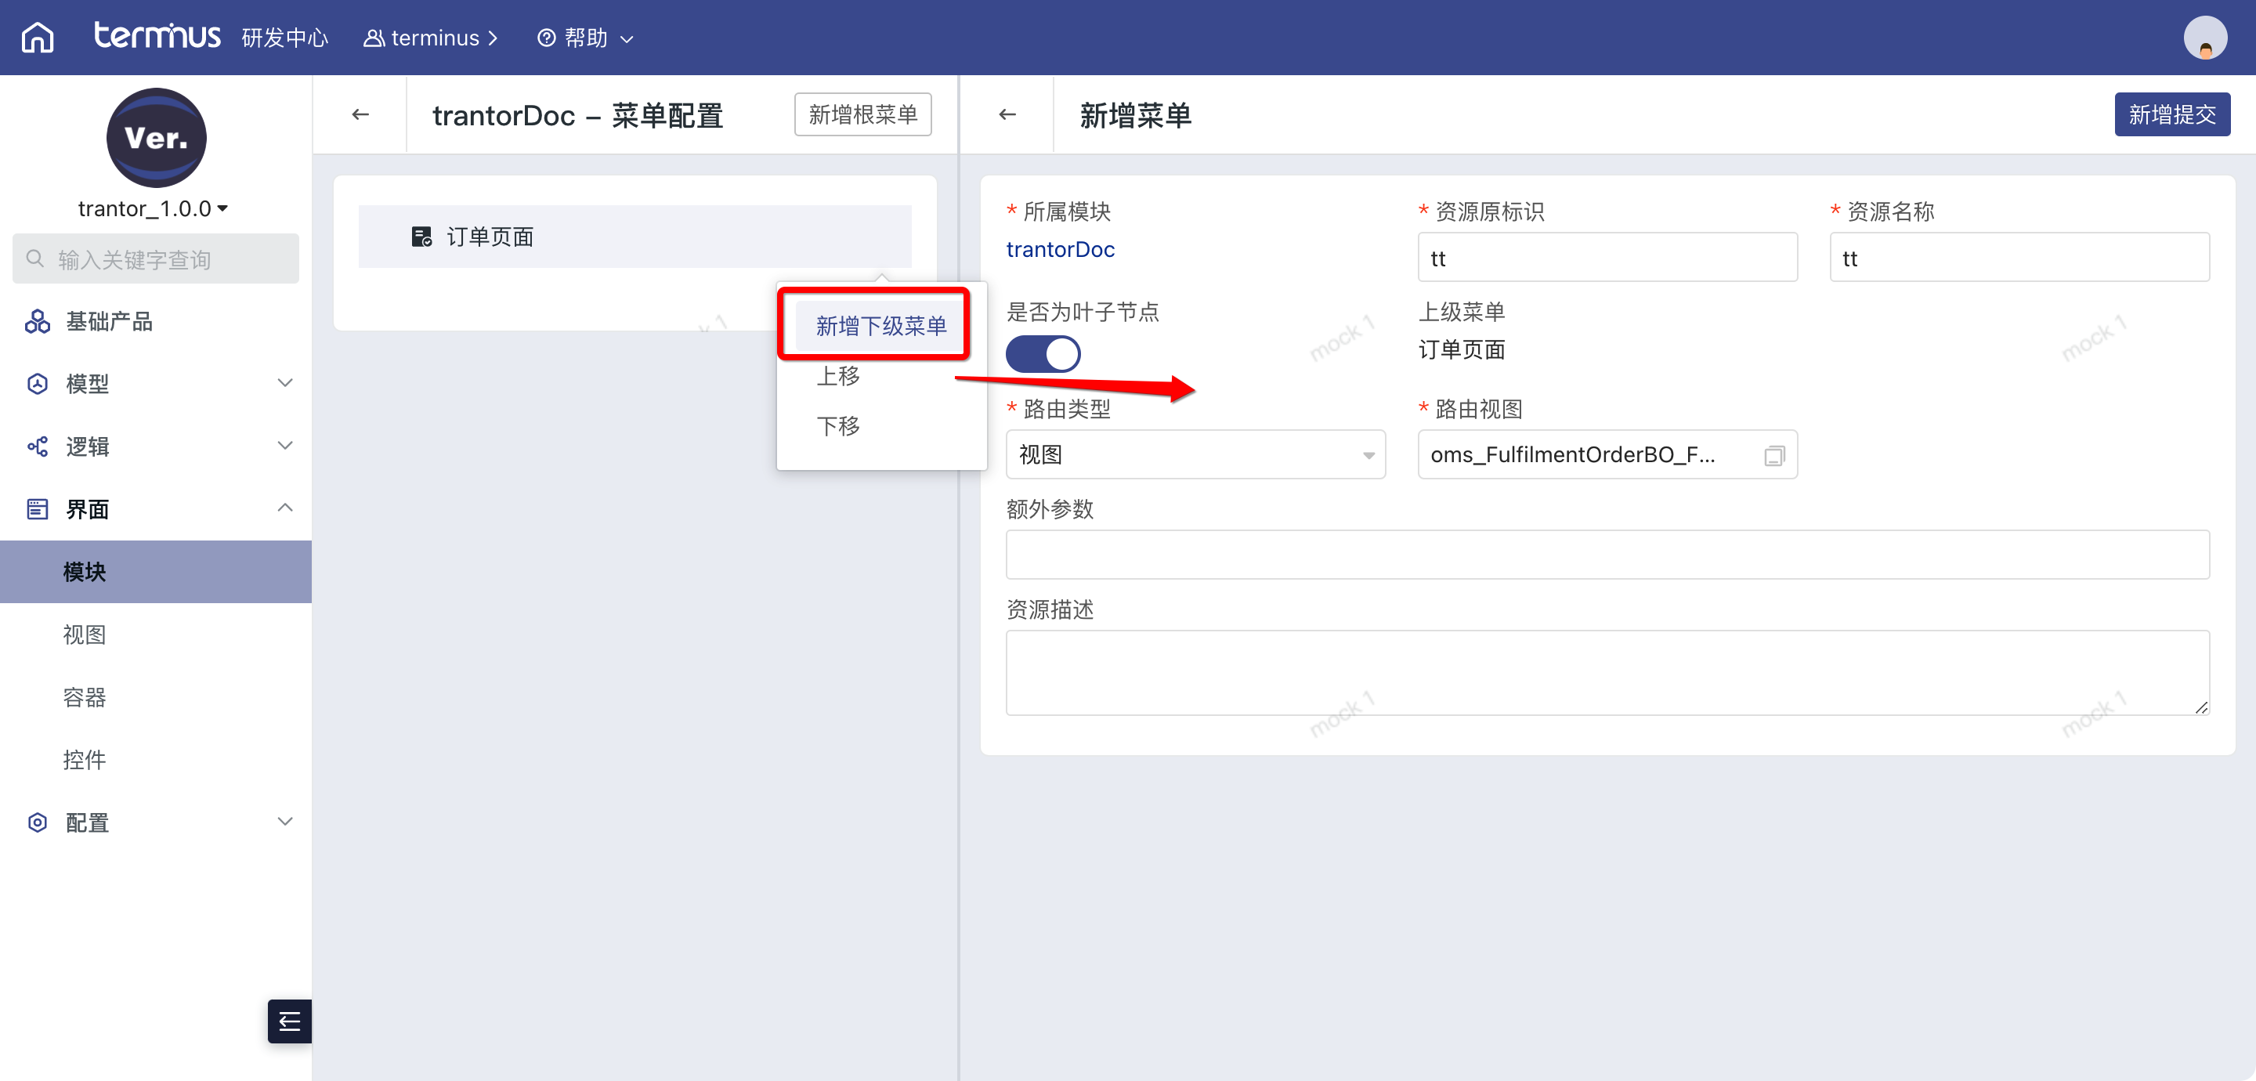
Task: Click the 是否为叶子节点 label
Action: point(1083,312)
